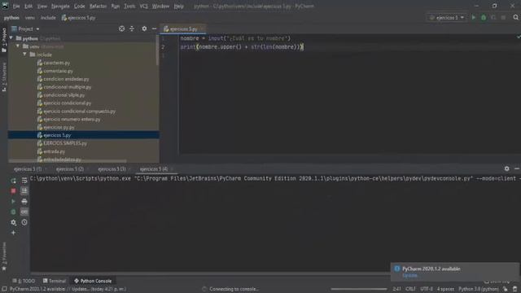Screen dimensions: 521x293
Task: Toggle soft-wrap in console output
Action: pyautogui.click(x=24, y=181)
